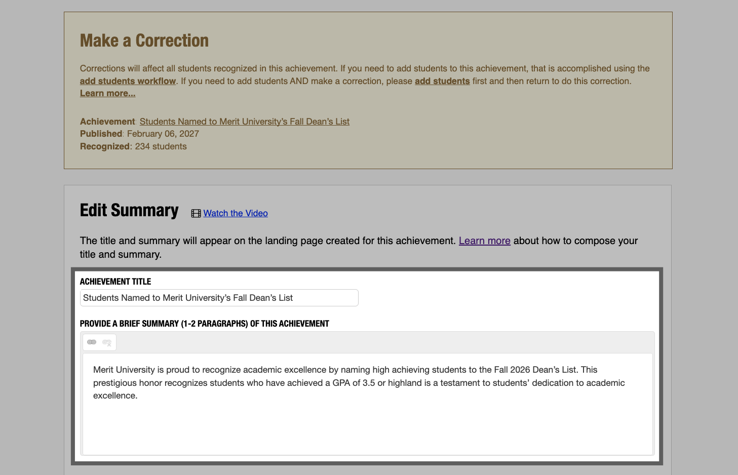
Task: Open the Learn more link under the correction notice
Action: [107, 93]
